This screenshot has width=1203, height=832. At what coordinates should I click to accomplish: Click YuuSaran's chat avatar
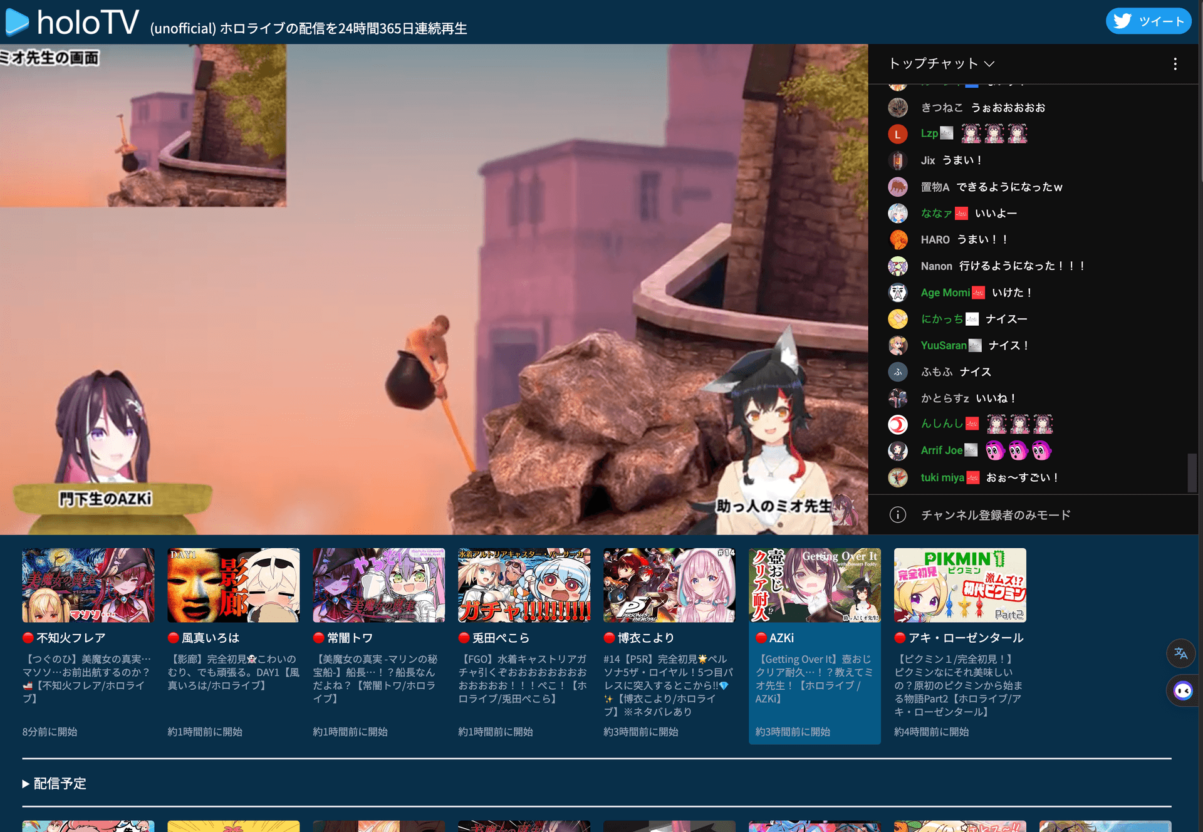[898, 345]
